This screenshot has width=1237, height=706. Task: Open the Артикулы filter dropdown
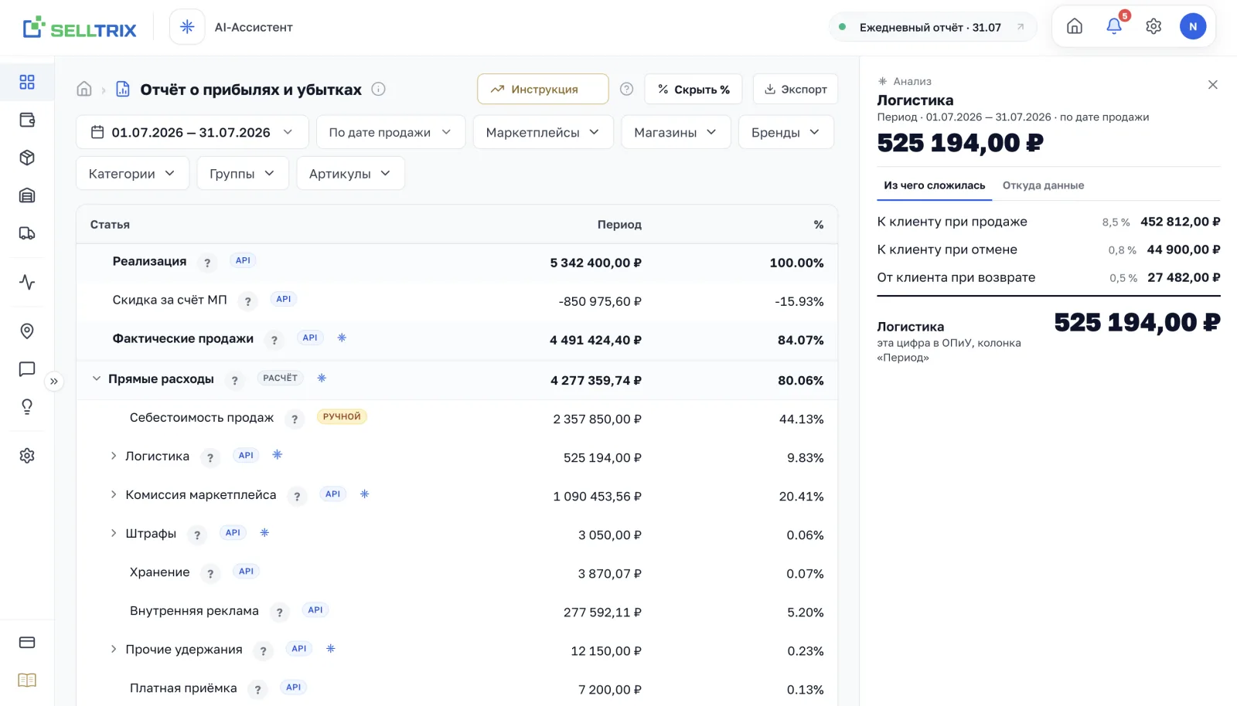[350, 174]
